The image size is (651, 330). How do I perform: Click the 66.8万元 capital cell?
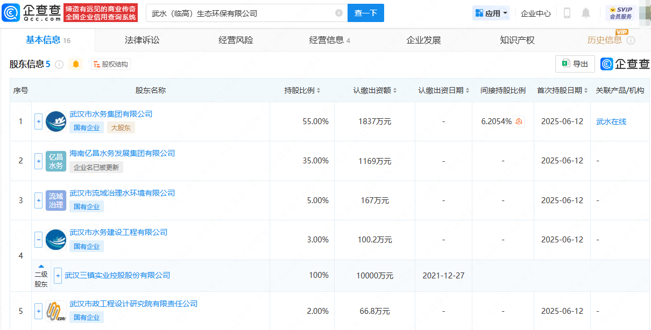click(x=374, y=311)
